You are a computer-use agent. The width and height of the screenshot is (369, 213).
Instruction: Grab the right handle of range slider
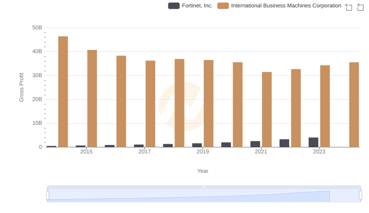click(361, 195)
